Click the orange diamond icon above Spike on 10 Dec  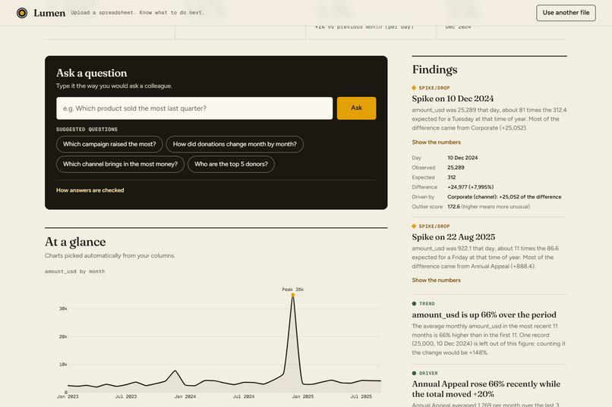coord(414,88)
